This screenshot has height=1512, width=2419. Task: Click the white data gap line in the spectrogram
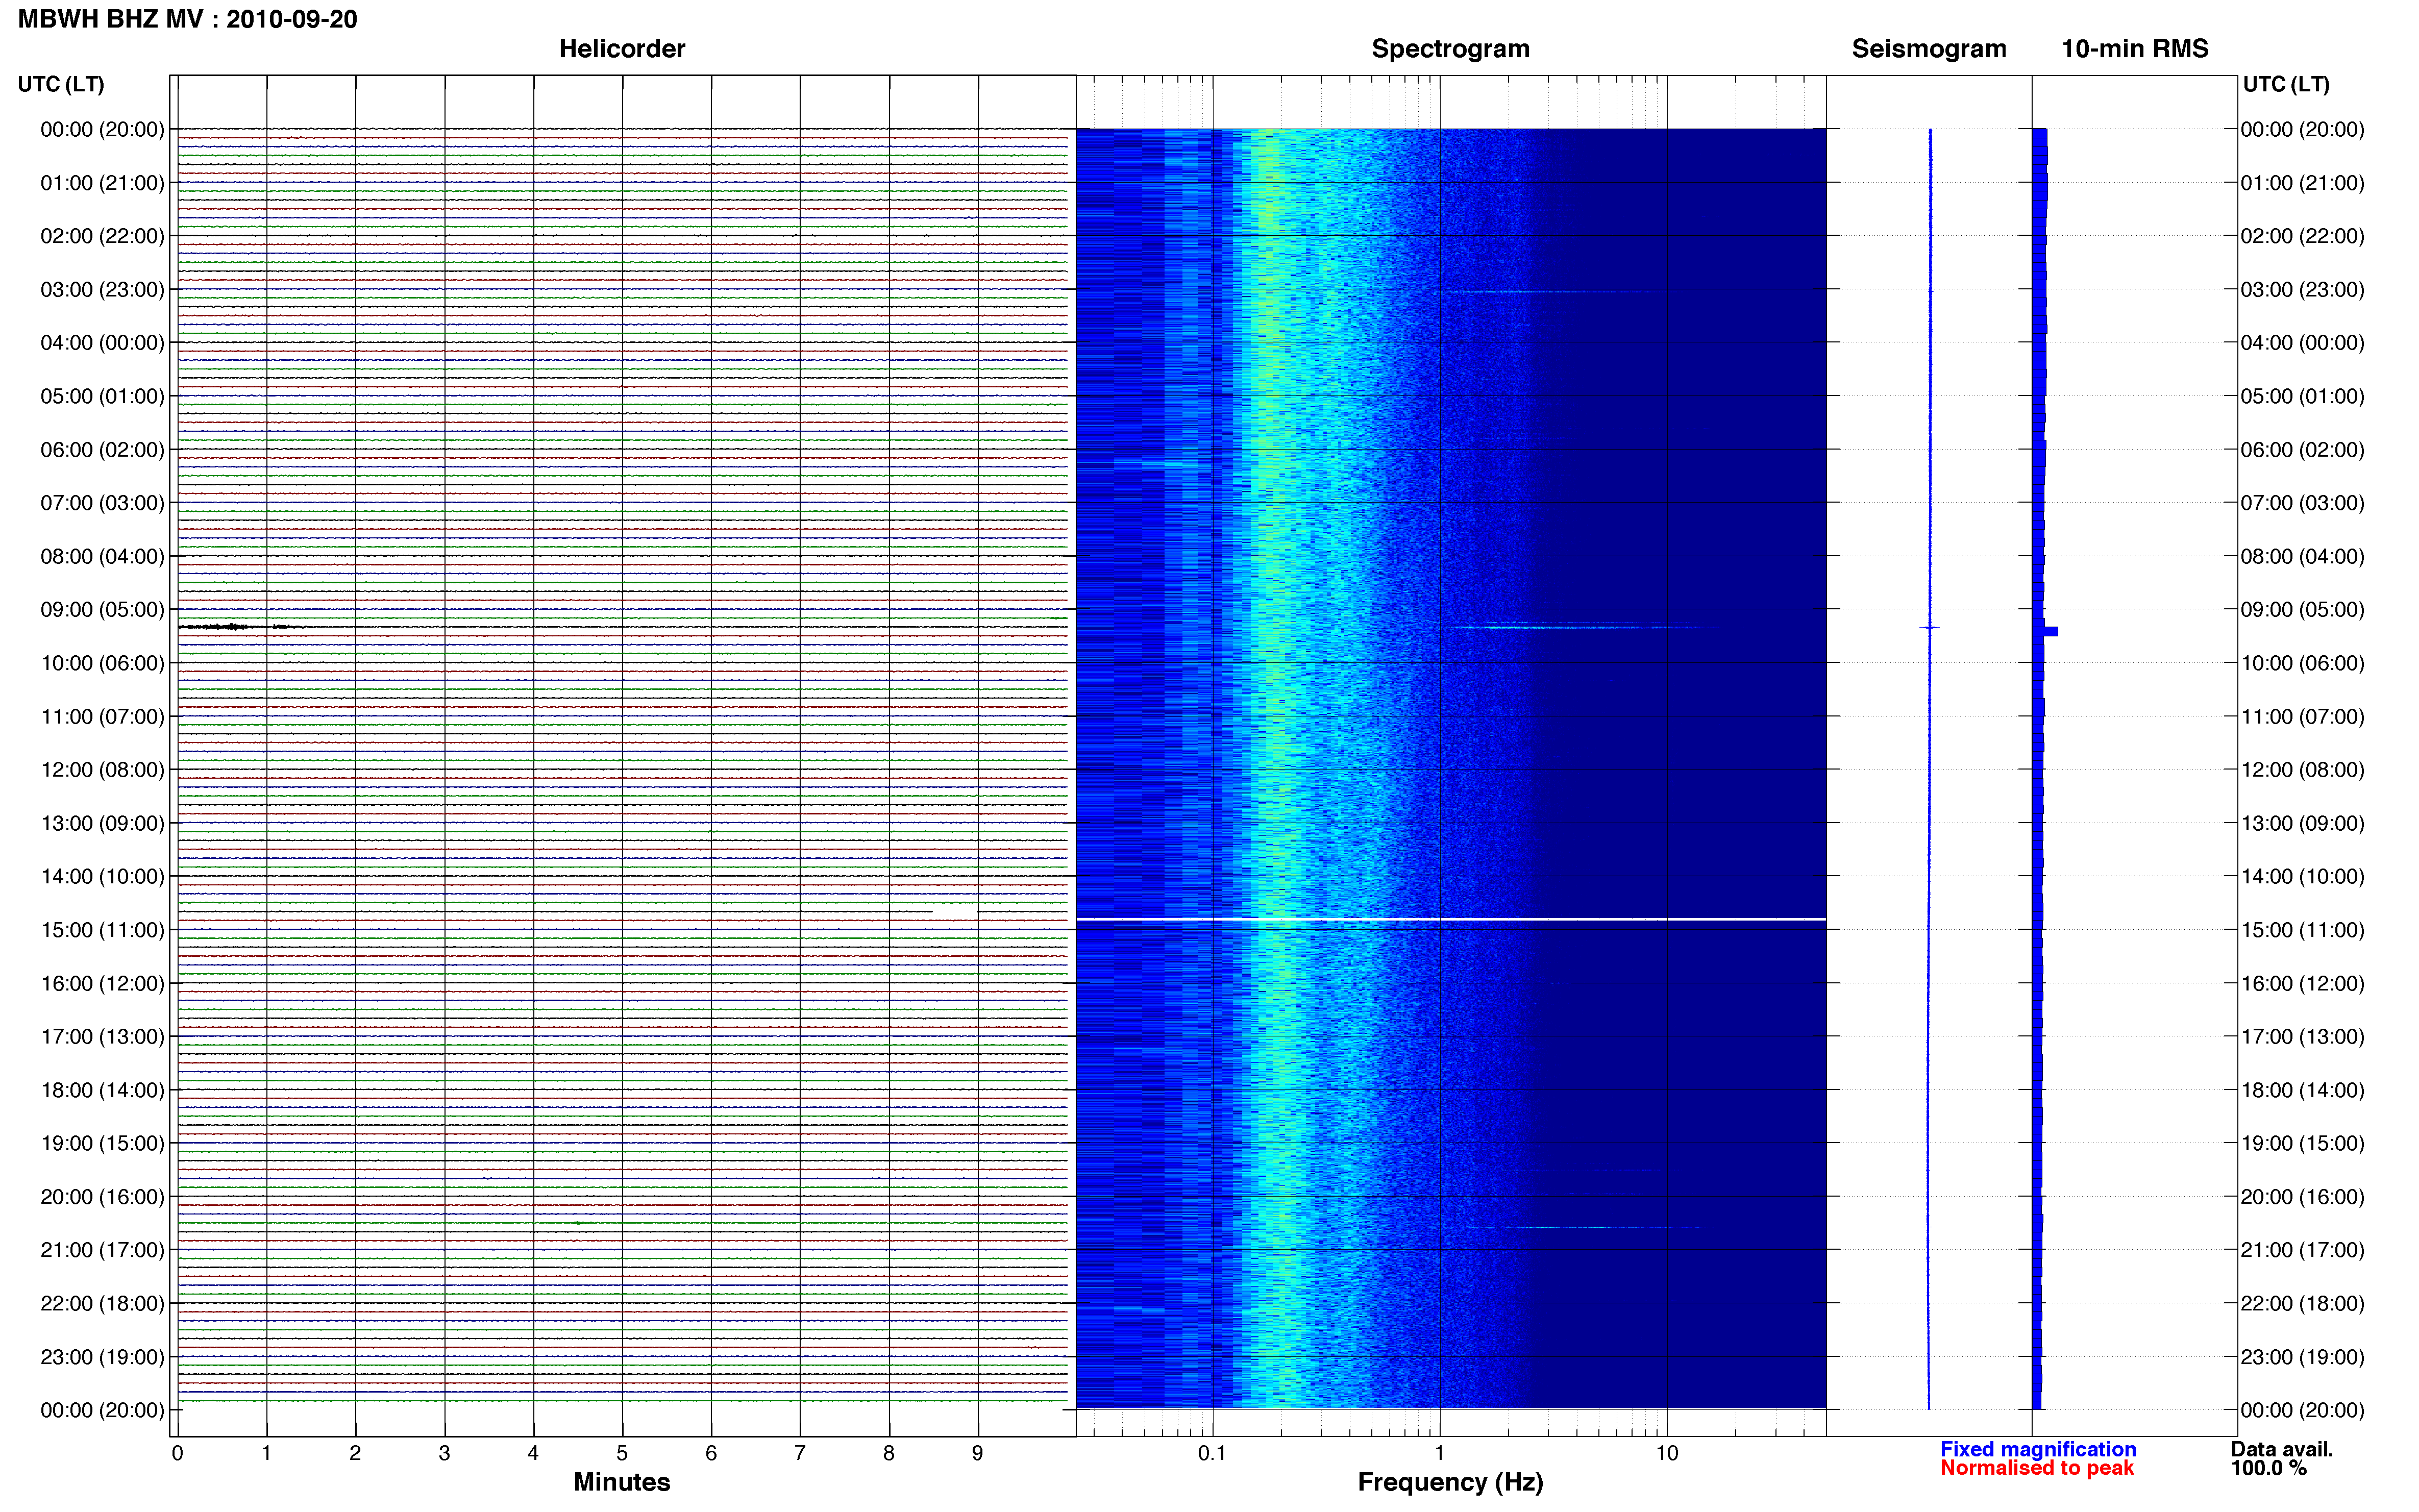(x=1450, y=919)
